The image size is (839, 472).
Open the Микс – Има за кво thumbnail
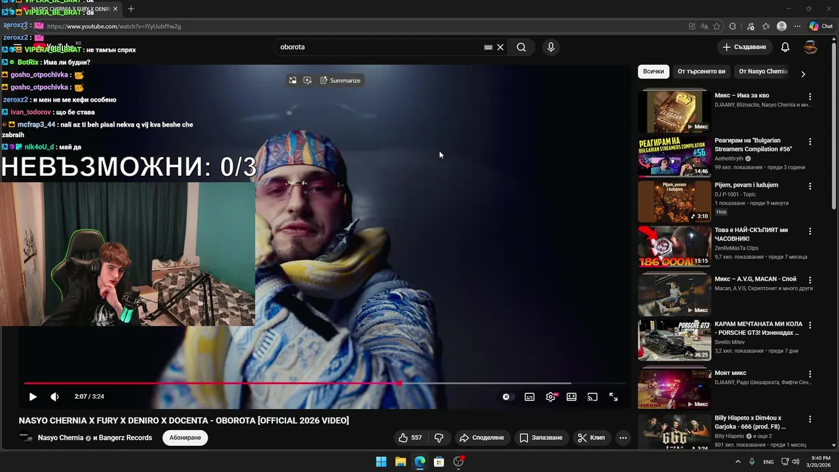click(x=674, y=111)
